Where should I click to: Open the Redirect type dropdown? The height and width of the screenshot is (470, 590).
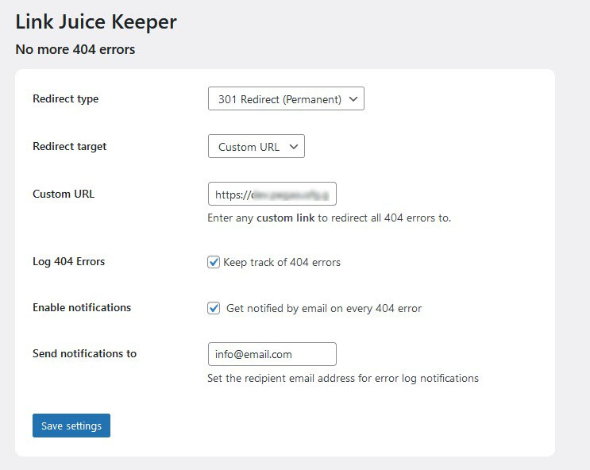286,98
